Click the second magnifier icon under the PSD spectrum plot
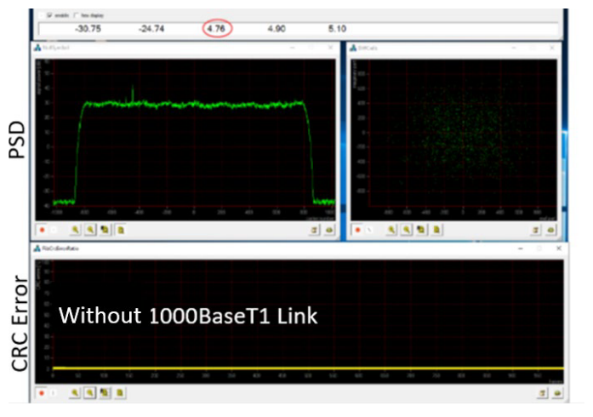Screen dimensions: 593x417 pos(90,229)
